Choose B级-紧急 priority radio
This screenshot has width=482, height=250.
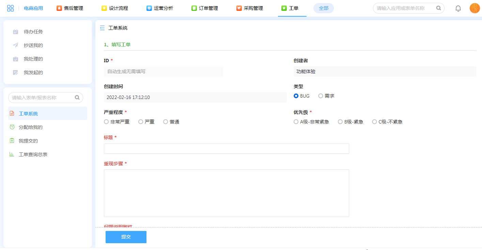pyautogui.click(x=340, y=122)
